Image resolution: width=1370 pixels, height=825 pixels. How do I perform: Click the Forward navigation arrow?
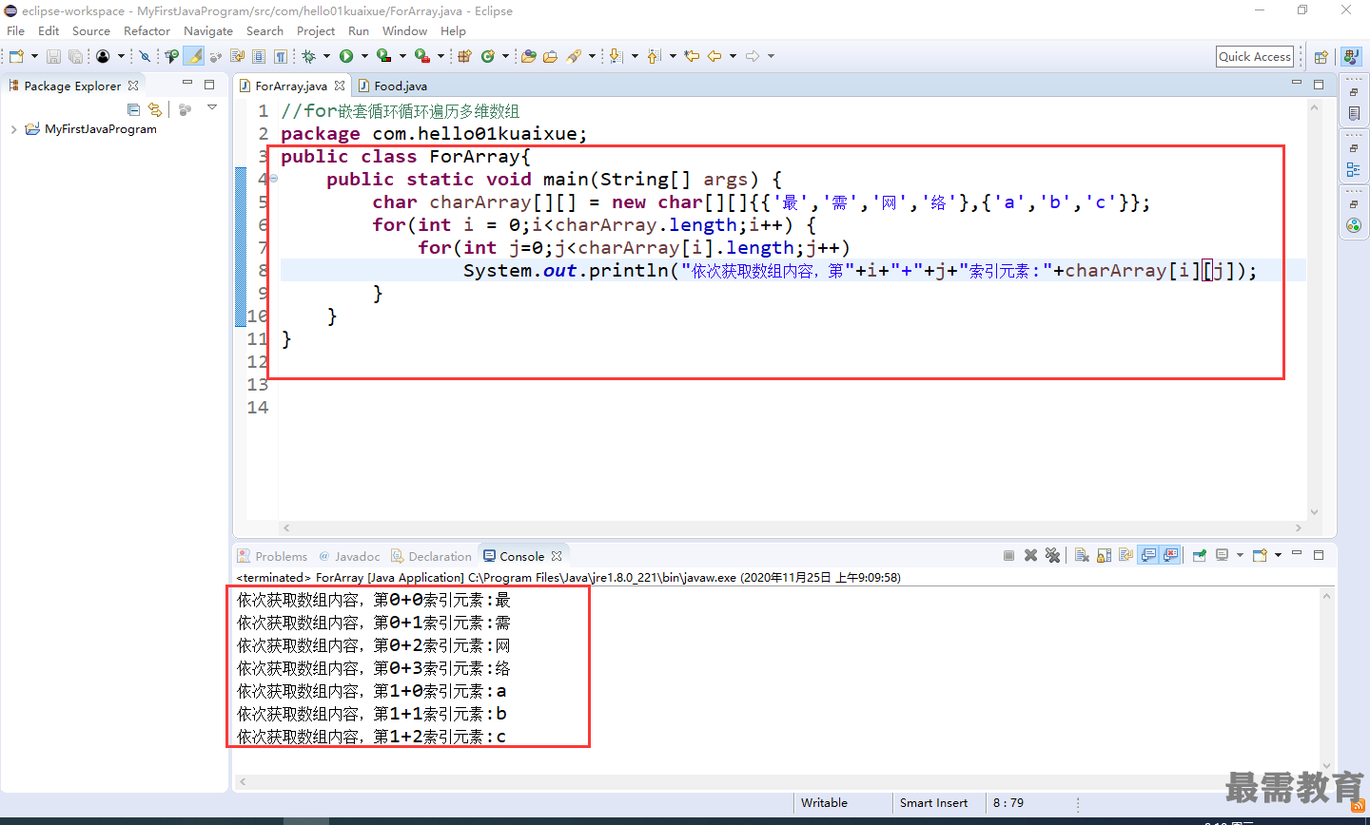pyautogui.click(x=753, y=56)
